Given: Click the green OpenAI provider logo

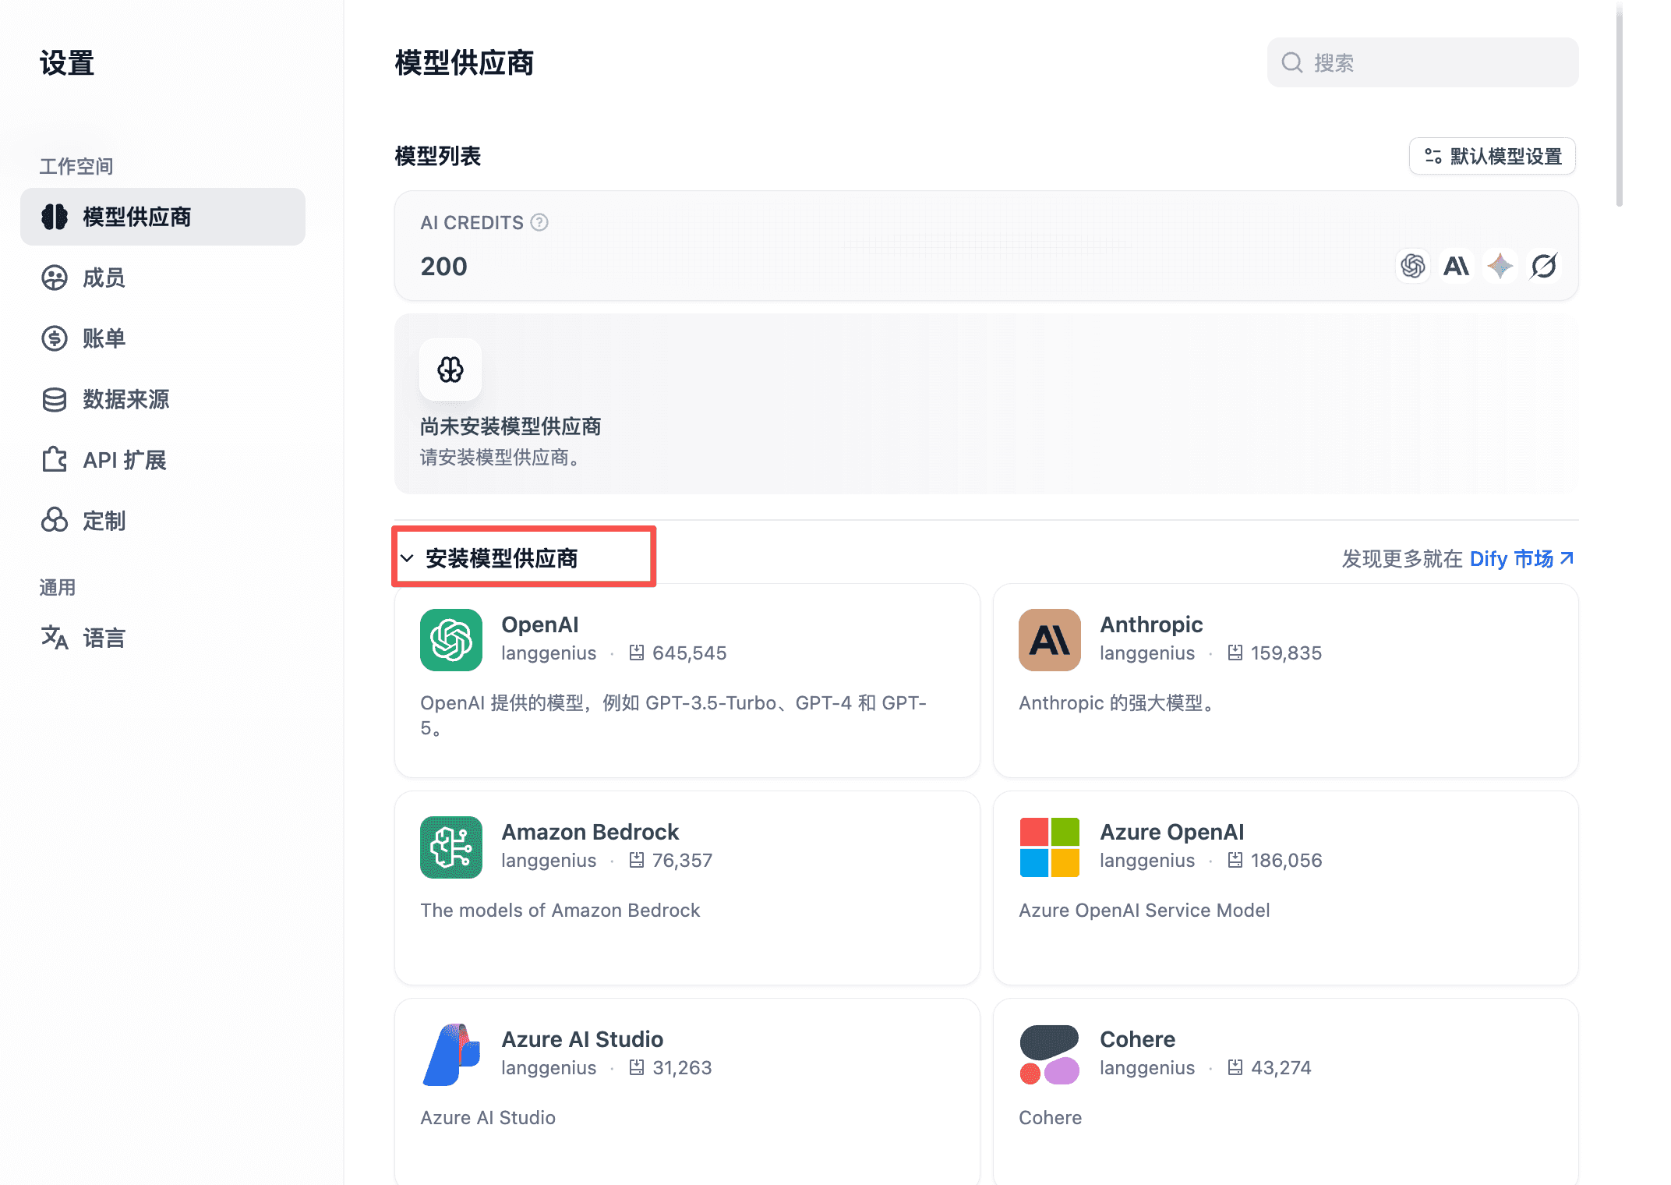Looking at the screenshot, I should pos(451,640).
